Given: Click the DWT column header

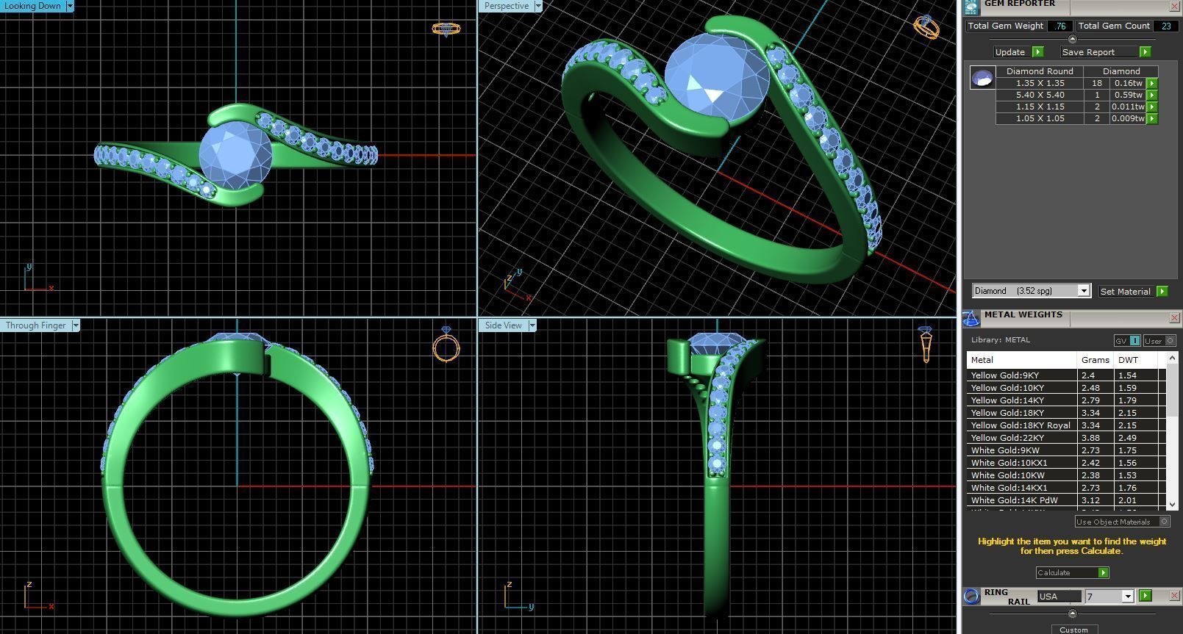Looking at the screenshot, I should pyautogui.click(x=1135, y=360).
